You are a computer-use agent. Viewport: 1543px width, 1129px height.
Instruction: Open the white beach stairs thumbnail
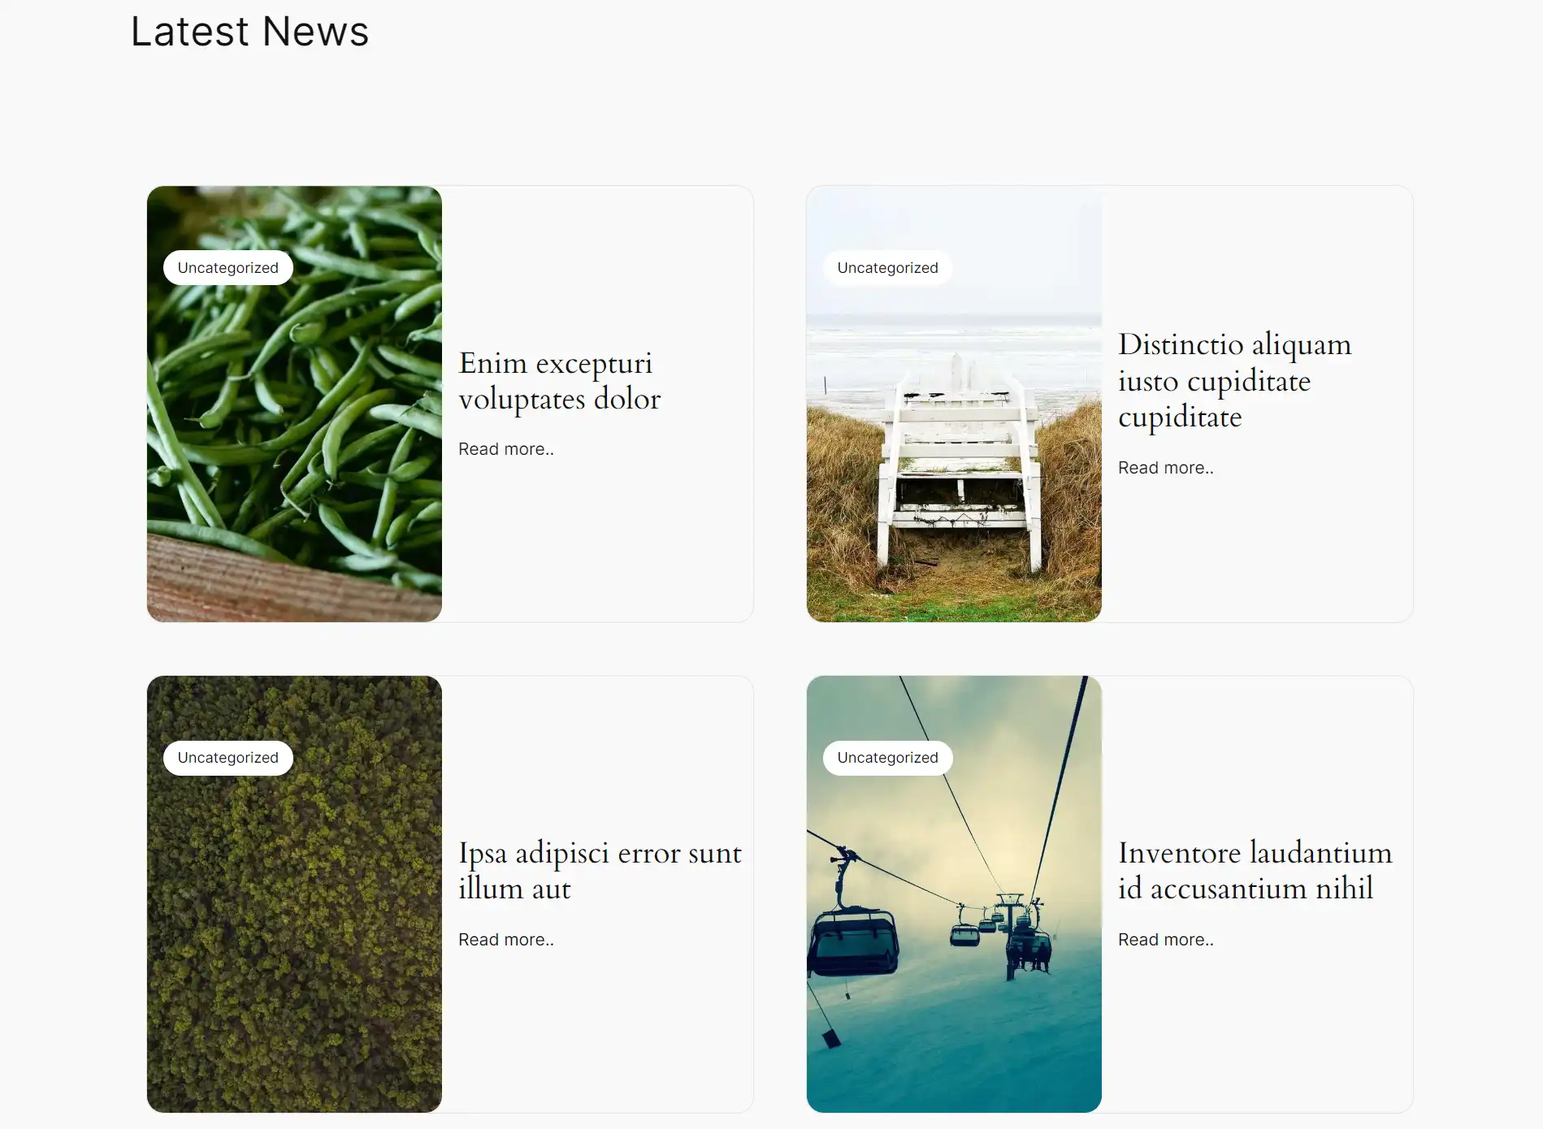(x=954, y=404)
